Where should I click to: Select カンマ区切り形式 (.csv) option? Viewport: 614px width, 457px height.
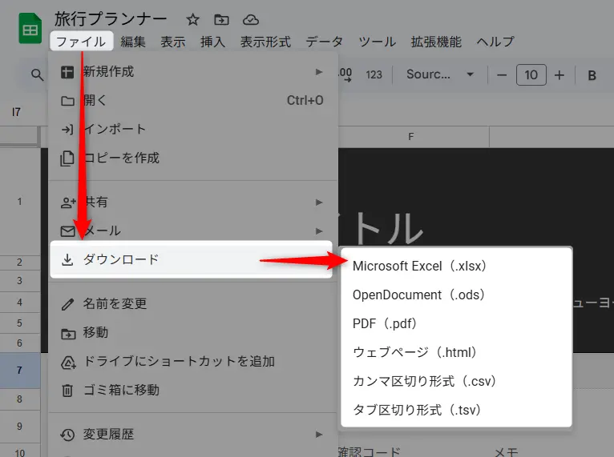(425, 381)
